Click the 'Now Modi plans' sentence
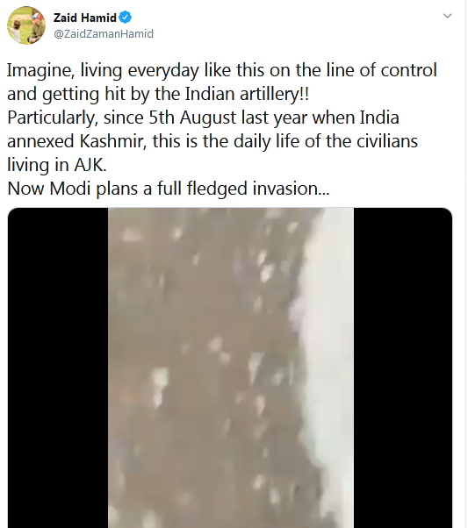This screenshot has height=528, width=468. 169,189
